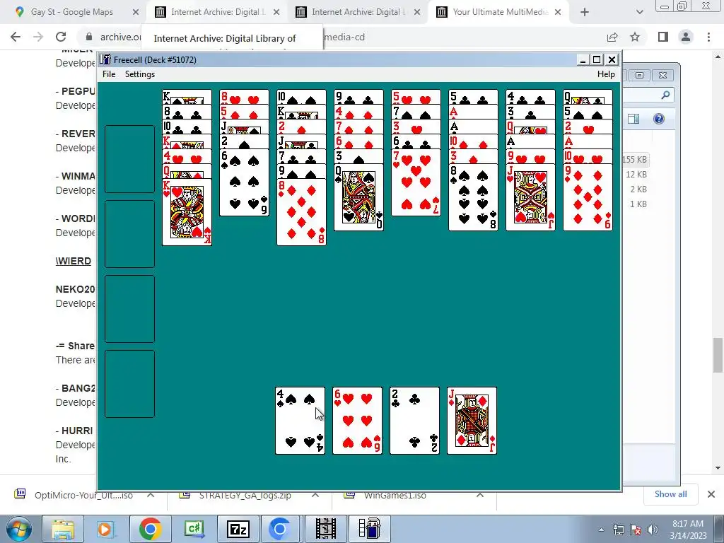Open Chrome side panel
The height and width of the screenshot is (543, 724).
point(663,37)
